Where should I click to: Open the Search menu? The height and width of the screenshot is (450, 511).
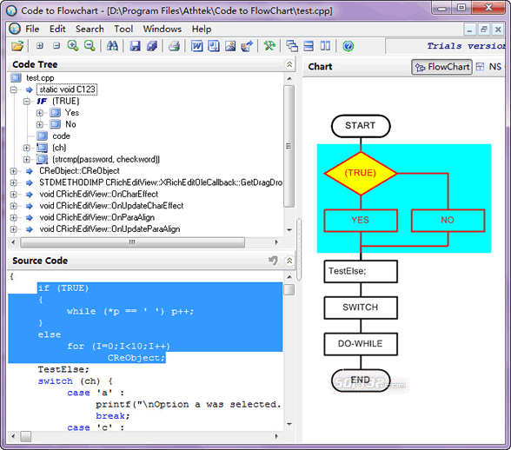90,29
